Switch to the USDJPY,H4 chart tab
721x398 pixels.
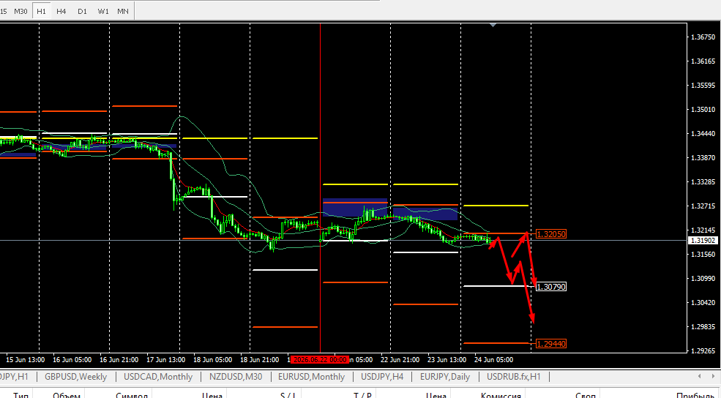(382, 377)
